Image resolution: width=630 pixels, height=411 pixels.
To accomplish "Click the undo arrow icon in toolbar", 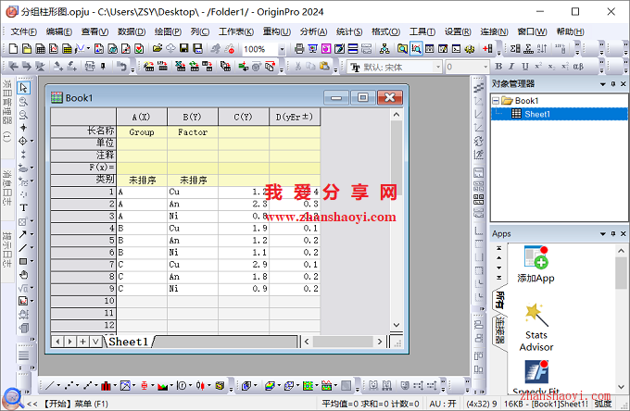I will tap(121, 67).
